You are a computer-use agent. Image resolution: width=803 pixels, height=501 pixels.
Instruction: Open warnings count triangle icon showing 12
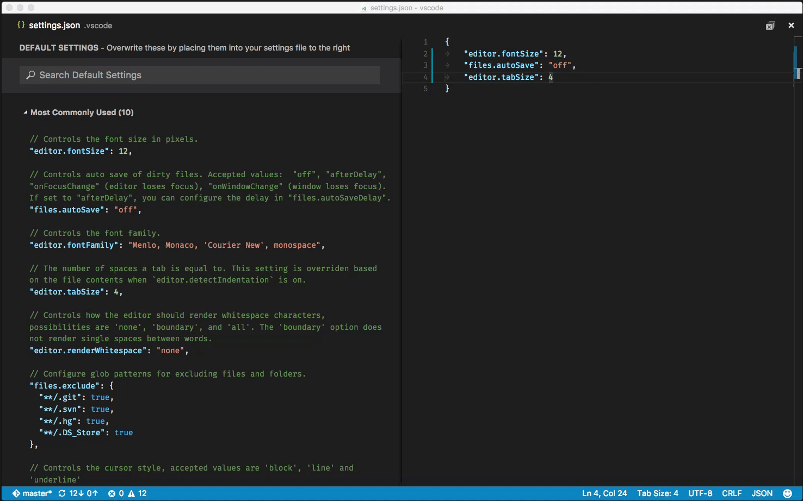click(138, 493)
